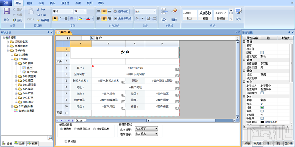Viewport: 295px width, 147px height.
Task: Switch to the 数据 ribbon tab
Action: [x=78, y=3]
